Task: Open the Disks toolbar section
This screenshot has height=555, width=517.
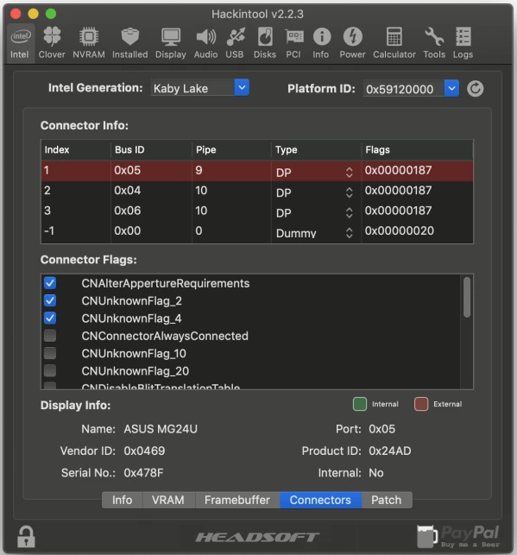Action: 265,43
